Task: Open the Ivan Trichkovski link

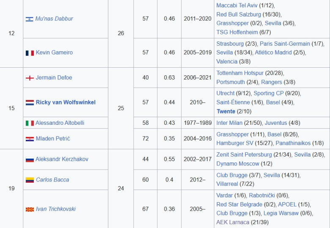Action: 56,209
